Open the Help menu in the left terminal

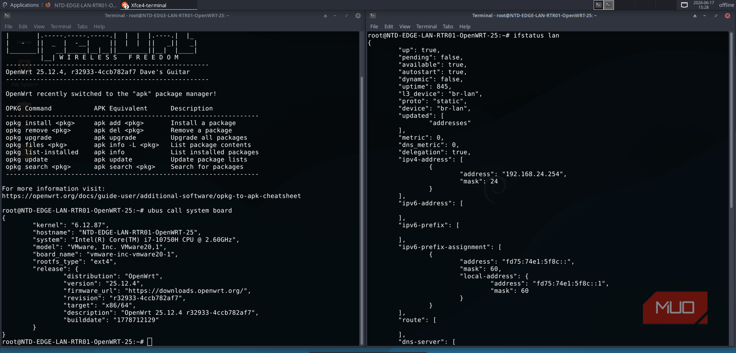99,26
